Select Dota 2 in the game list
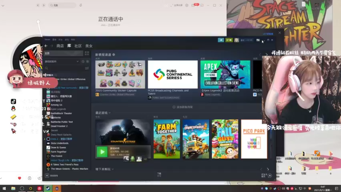This screenshot has height=192, width=341. point(61,139)
